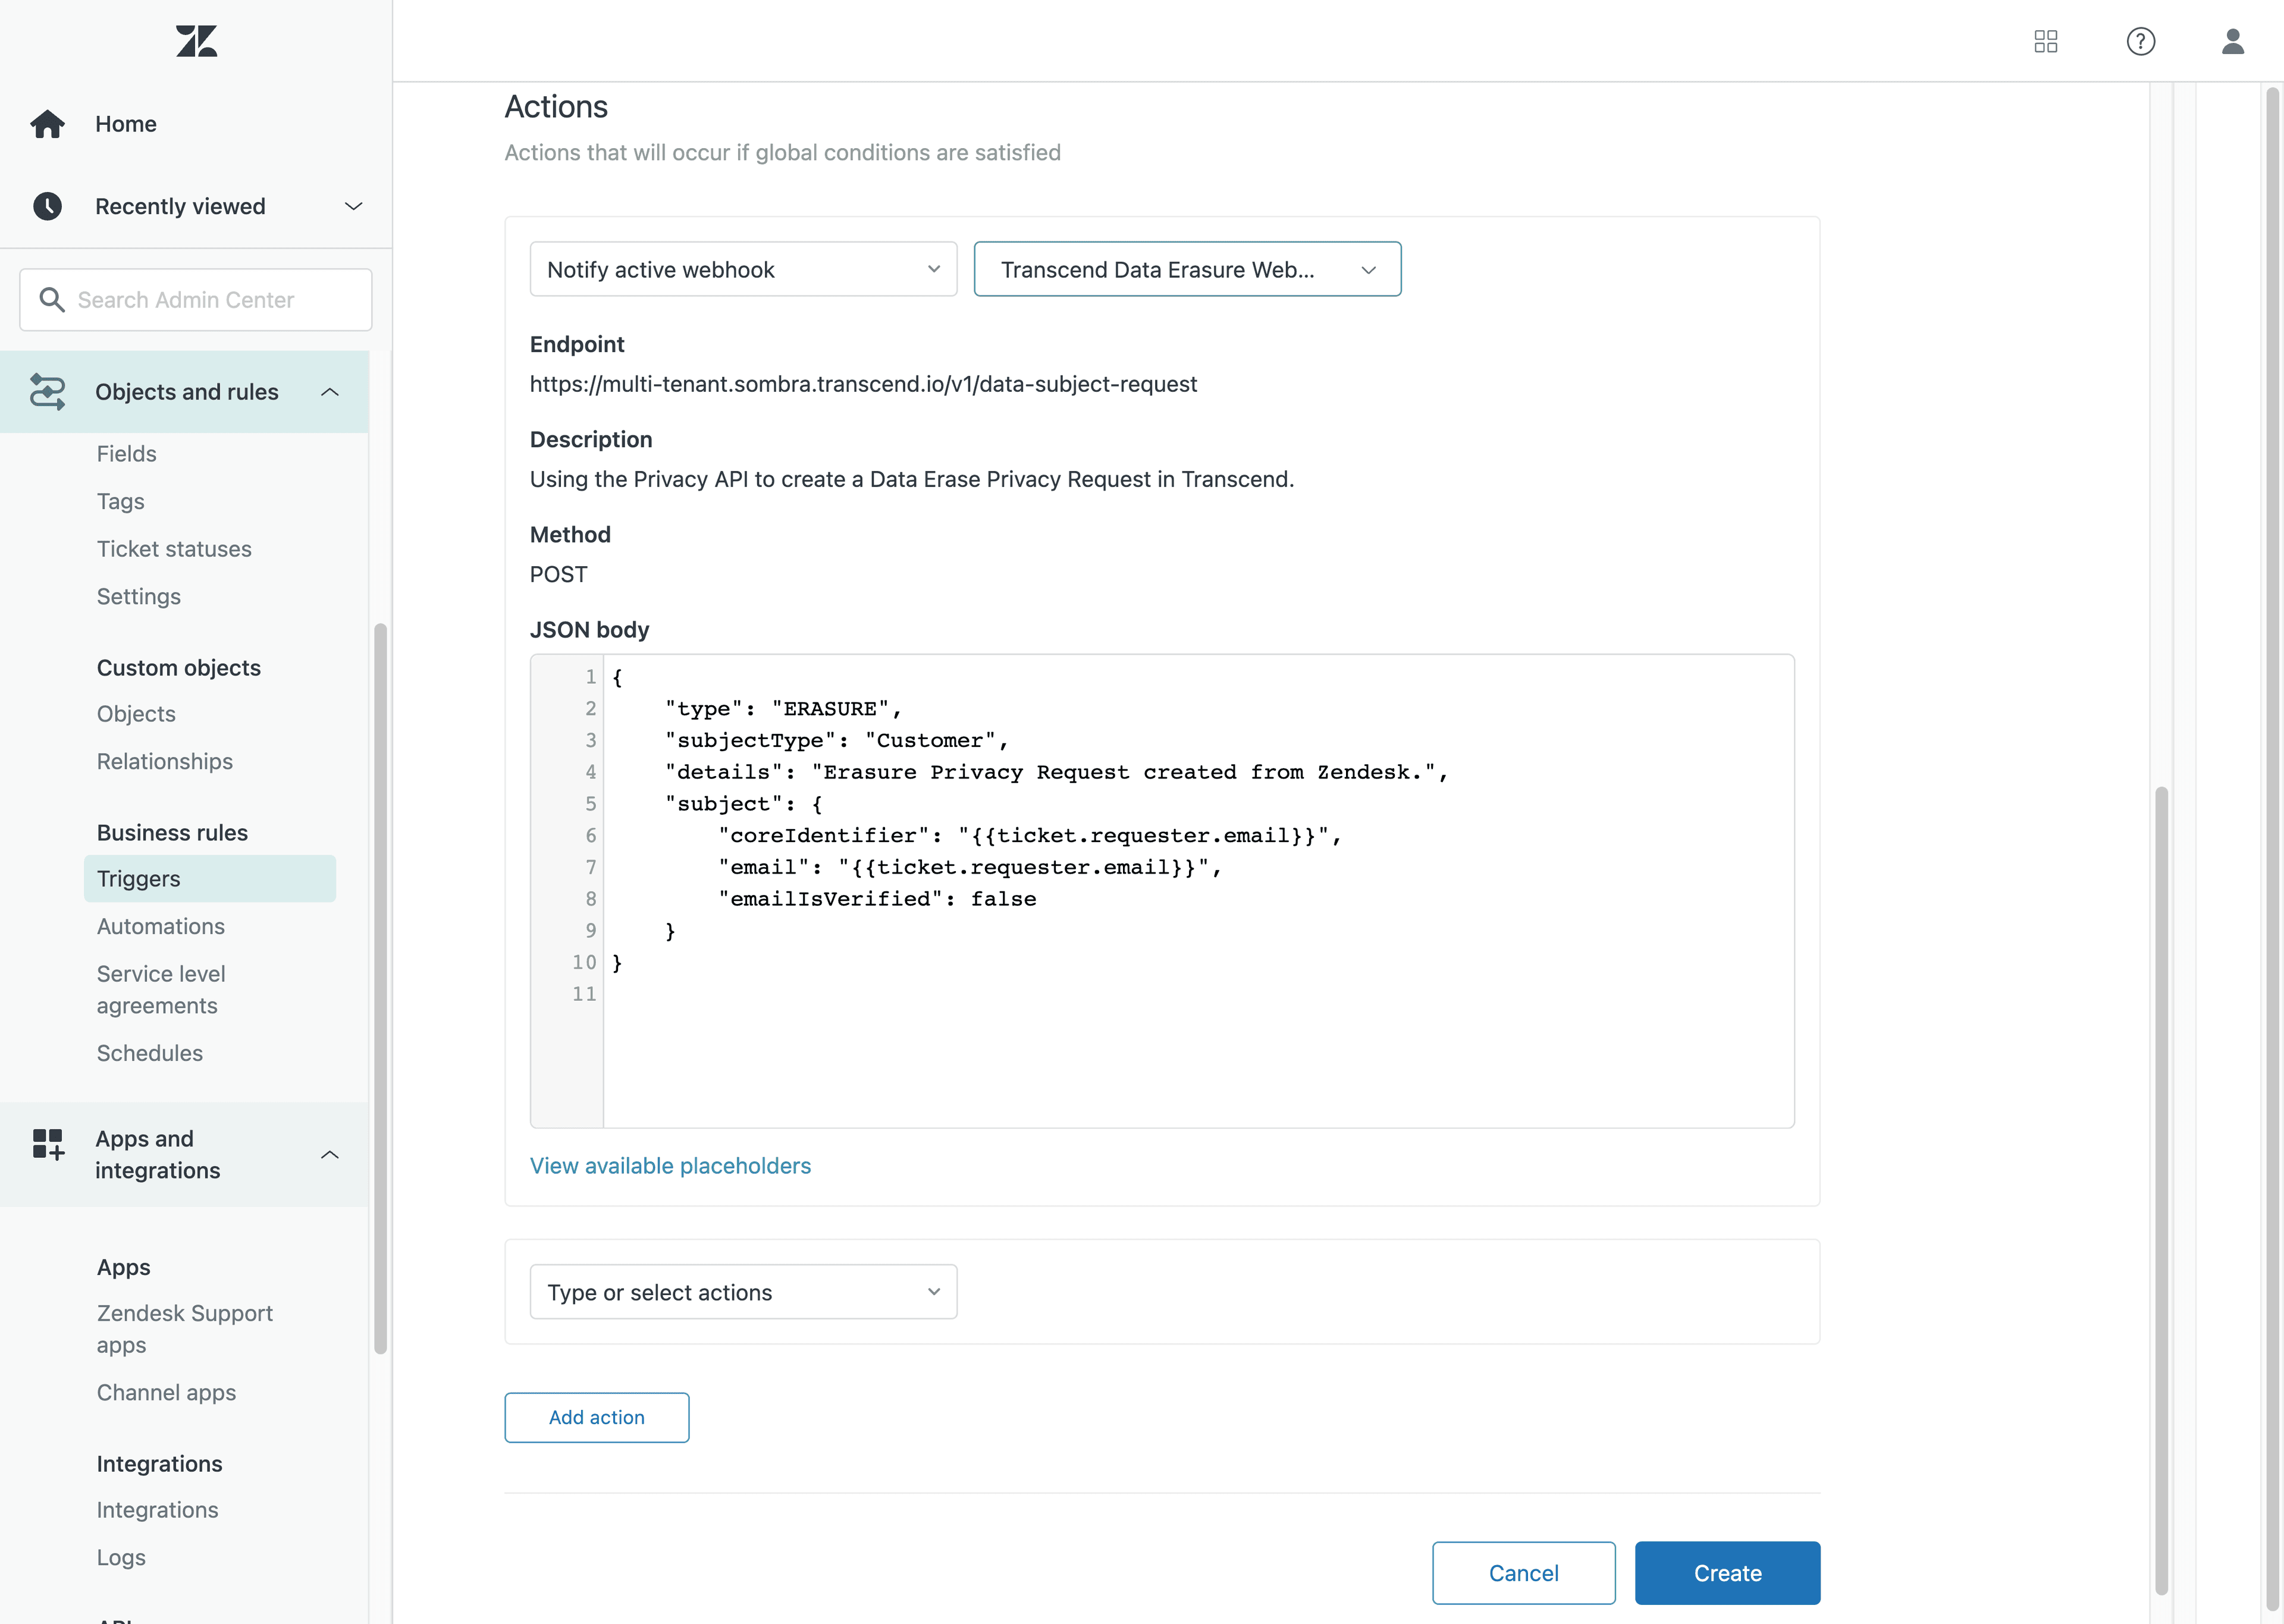Viewport: 2284px width, 1624px height.
Task: Expand the Recently viewed section
Action: pos(352,206)
